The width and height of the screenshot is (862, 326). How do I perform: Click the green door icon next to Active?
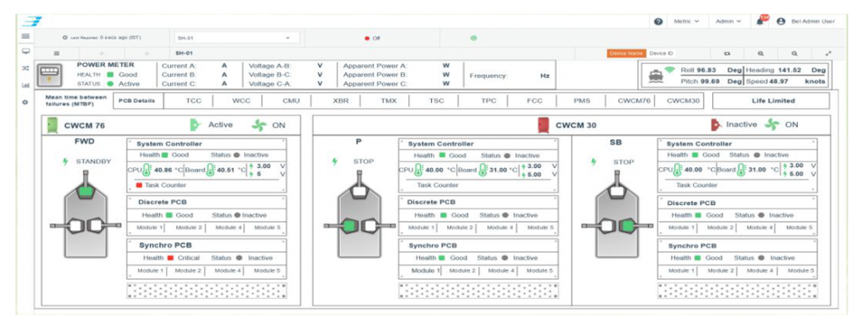click(x=195, y=124)
